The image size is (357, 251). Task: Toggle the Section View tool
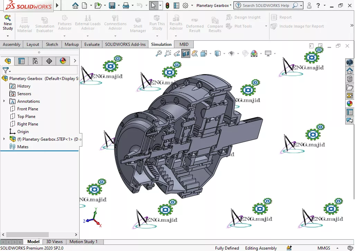[x=186, y=53]
